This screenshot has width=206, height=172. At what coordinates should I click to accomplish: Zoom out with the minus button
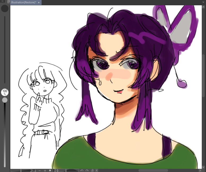[x=40, y=171]
